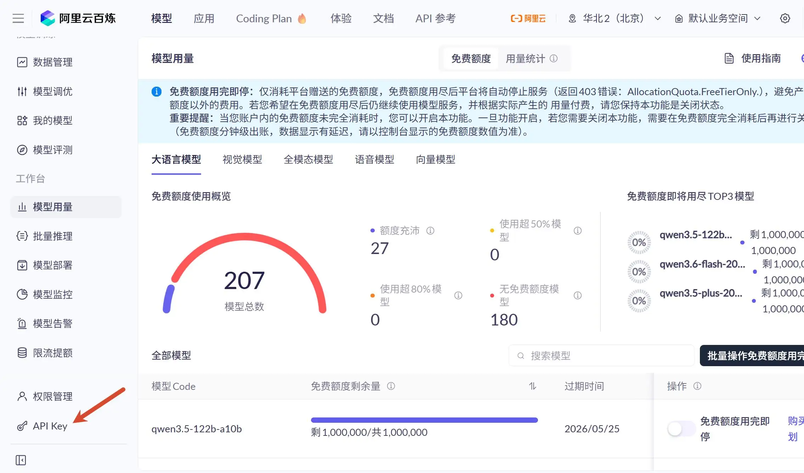Open API Key page in the sidebar

(x=66, y=426)
